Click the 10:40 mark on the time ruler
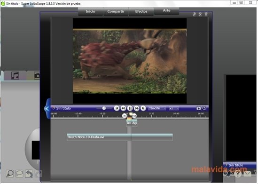258x184 pixels. point(176,114)
